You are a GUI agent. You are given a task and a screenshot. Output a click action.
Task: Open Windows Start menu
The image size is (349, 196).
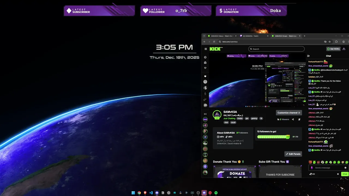point(133,193)
